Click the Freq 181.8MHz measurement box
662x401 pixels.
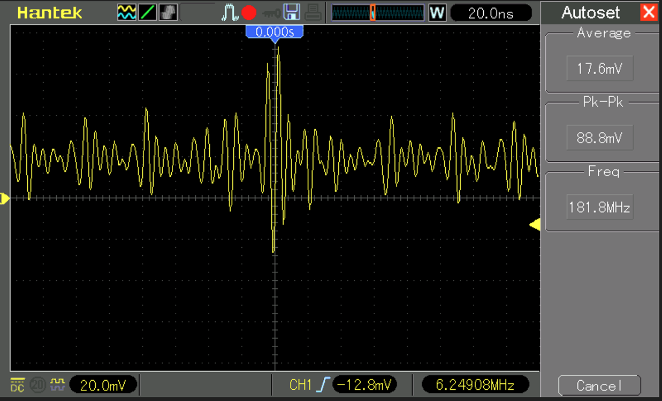pos(599,207)
